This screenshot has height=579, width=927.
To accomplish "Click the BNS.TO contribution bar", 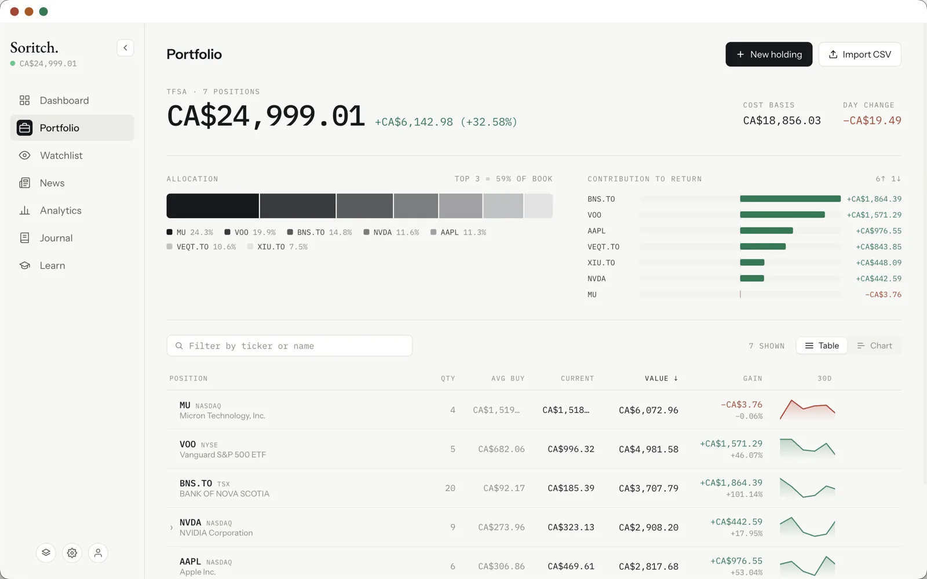I will point(790,199).
